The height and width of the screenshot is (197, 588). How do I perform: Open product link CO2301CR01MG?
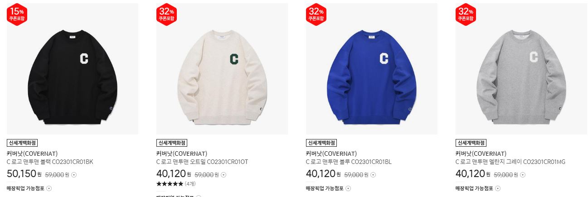(510, 162)
